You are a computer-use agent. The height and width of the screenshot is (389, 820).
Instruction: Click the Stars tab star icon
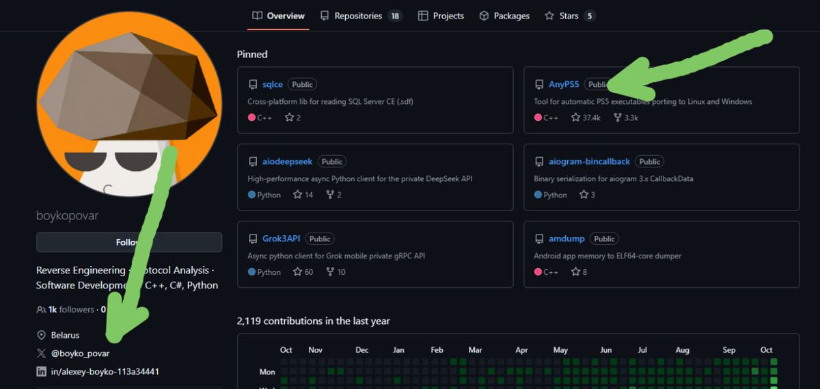[549, 16]
